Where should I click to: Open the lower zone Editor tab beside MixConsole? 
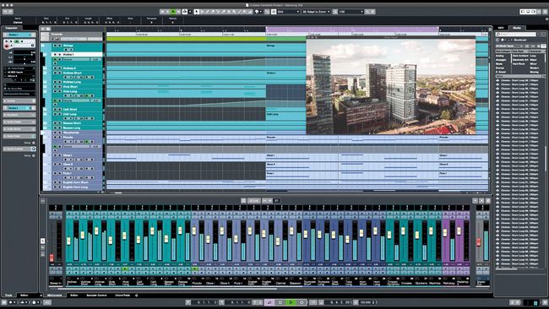pos(74,295)
